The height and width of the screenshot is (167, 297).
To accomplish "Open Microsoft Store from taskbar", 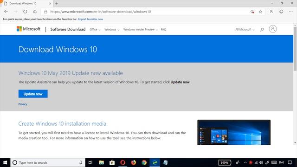I will tap(112, 162).
